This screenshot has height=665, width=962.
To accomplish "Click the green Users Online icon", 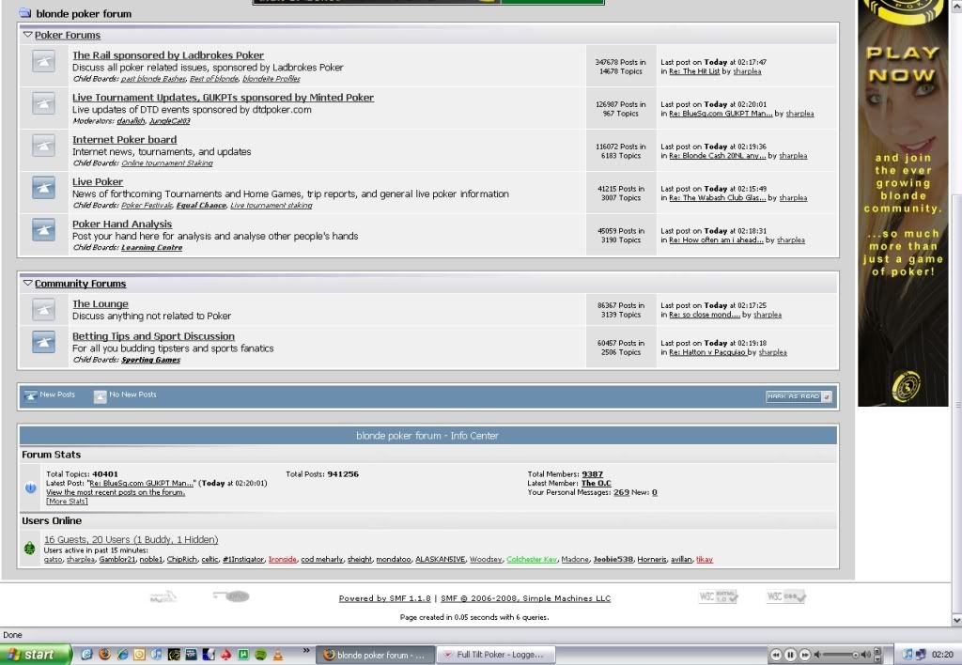I will (x=29, y=548).
